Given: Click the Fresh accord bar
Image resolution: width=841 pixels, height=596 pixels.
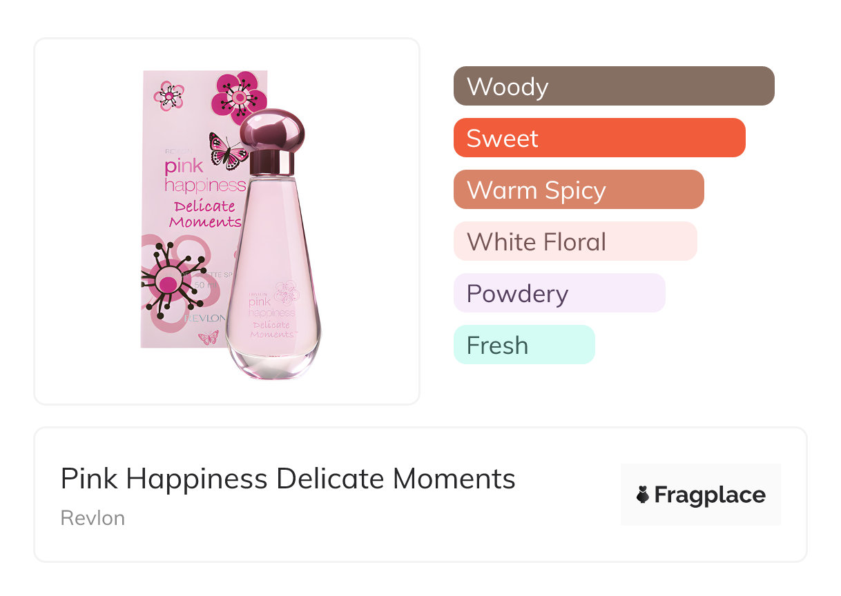Looking at the screenshot, I should 523,345.
